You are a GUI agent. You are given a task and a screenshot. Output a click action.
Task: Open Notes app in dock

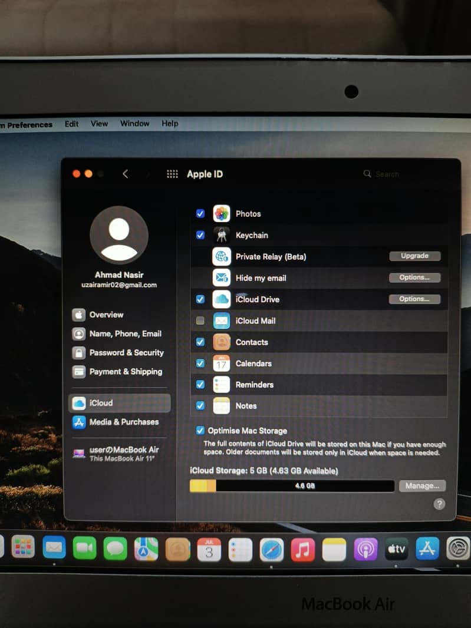point(334,550)
